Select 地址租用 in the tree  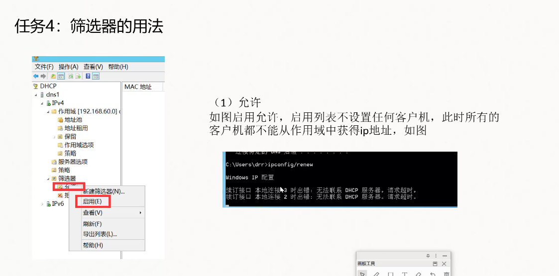[76, 128]
